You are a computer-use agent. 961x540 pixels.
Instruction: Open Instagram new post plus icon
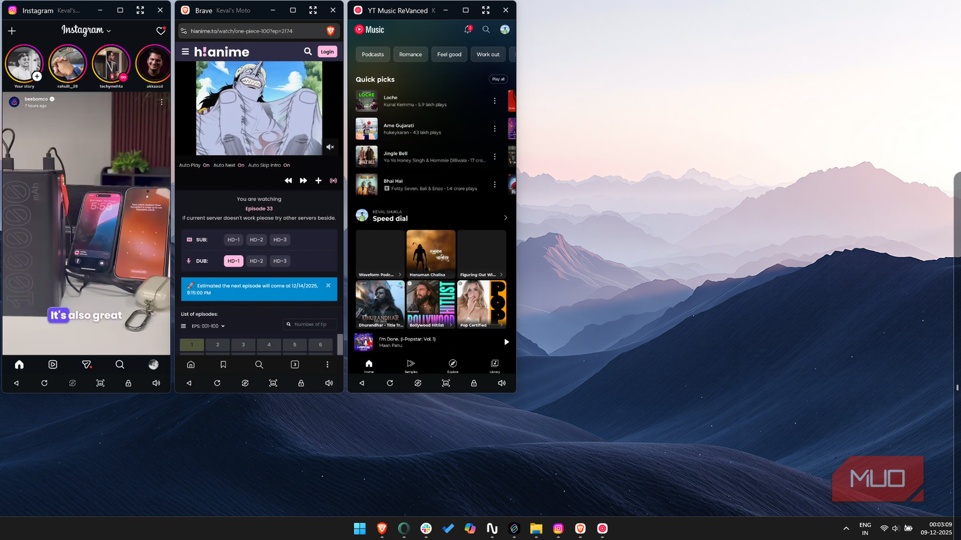point(12,31)
